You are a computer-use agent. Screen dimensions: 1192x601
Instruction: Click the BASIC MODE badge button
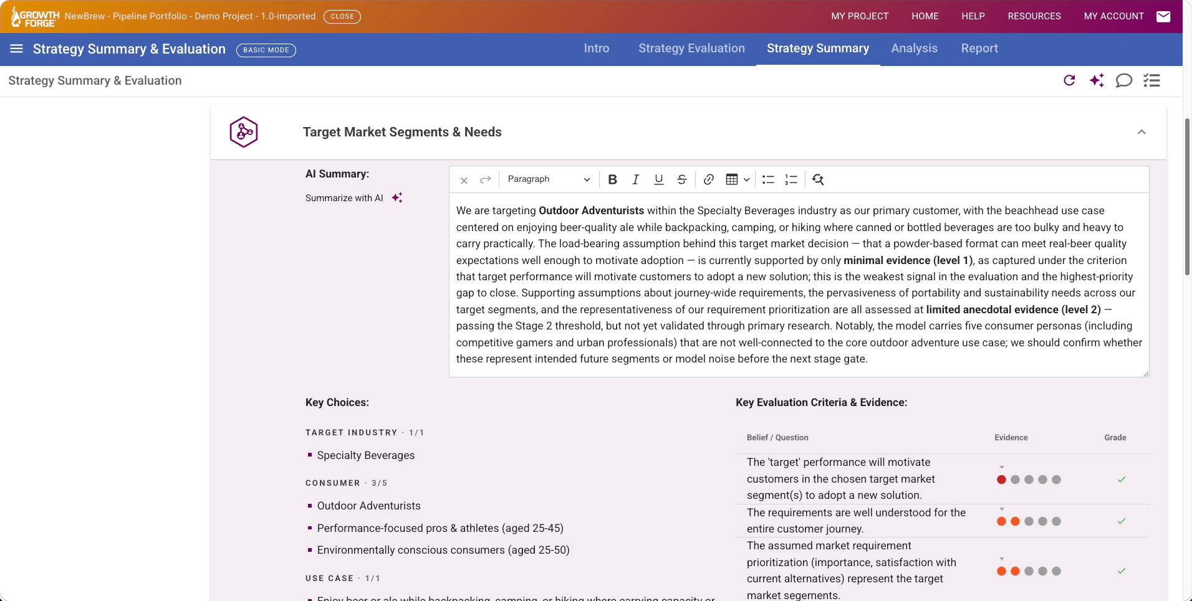tap(266, 50)
